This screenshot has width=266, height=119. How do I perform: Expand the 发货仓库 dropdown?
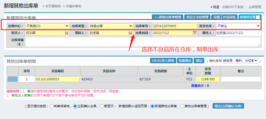point(238,26)
